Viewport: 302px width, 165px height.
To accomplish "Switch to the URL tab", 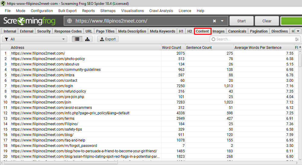I will pyautogui.click(x=89, y=31).
